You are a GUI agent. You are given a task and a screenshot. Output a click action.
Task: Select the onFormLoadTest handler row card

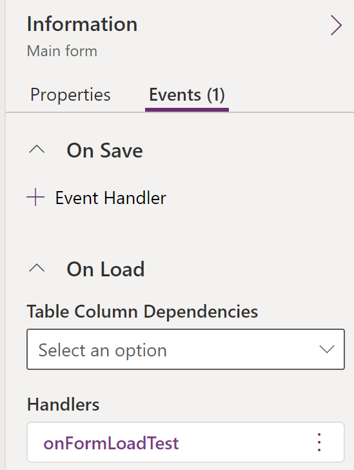[x=186, y=442]
